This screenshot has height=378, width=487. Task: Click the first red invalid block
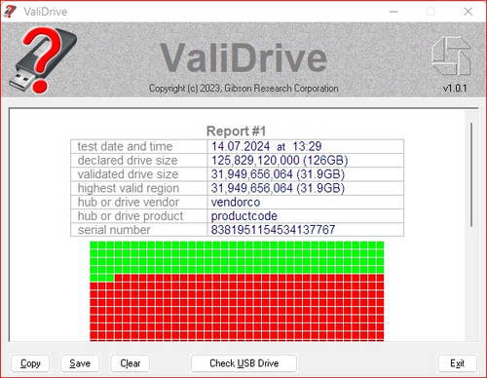(118, 278)
